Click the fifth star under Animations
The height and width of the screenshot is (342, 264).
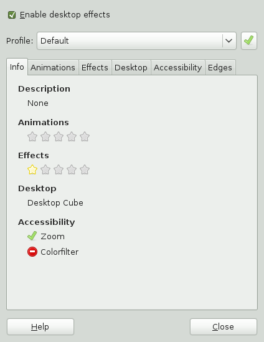tap(85, 137)
